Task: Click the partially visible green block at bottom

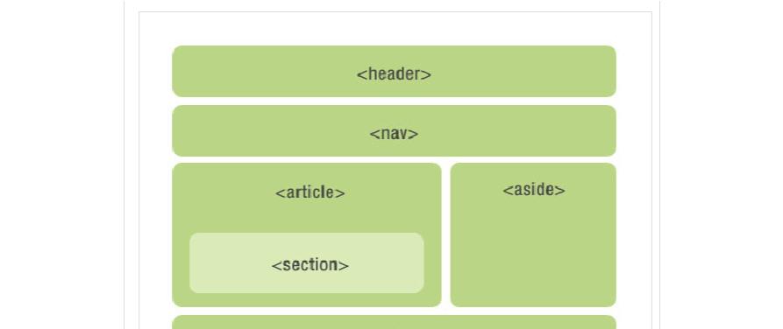Action: 394,322
